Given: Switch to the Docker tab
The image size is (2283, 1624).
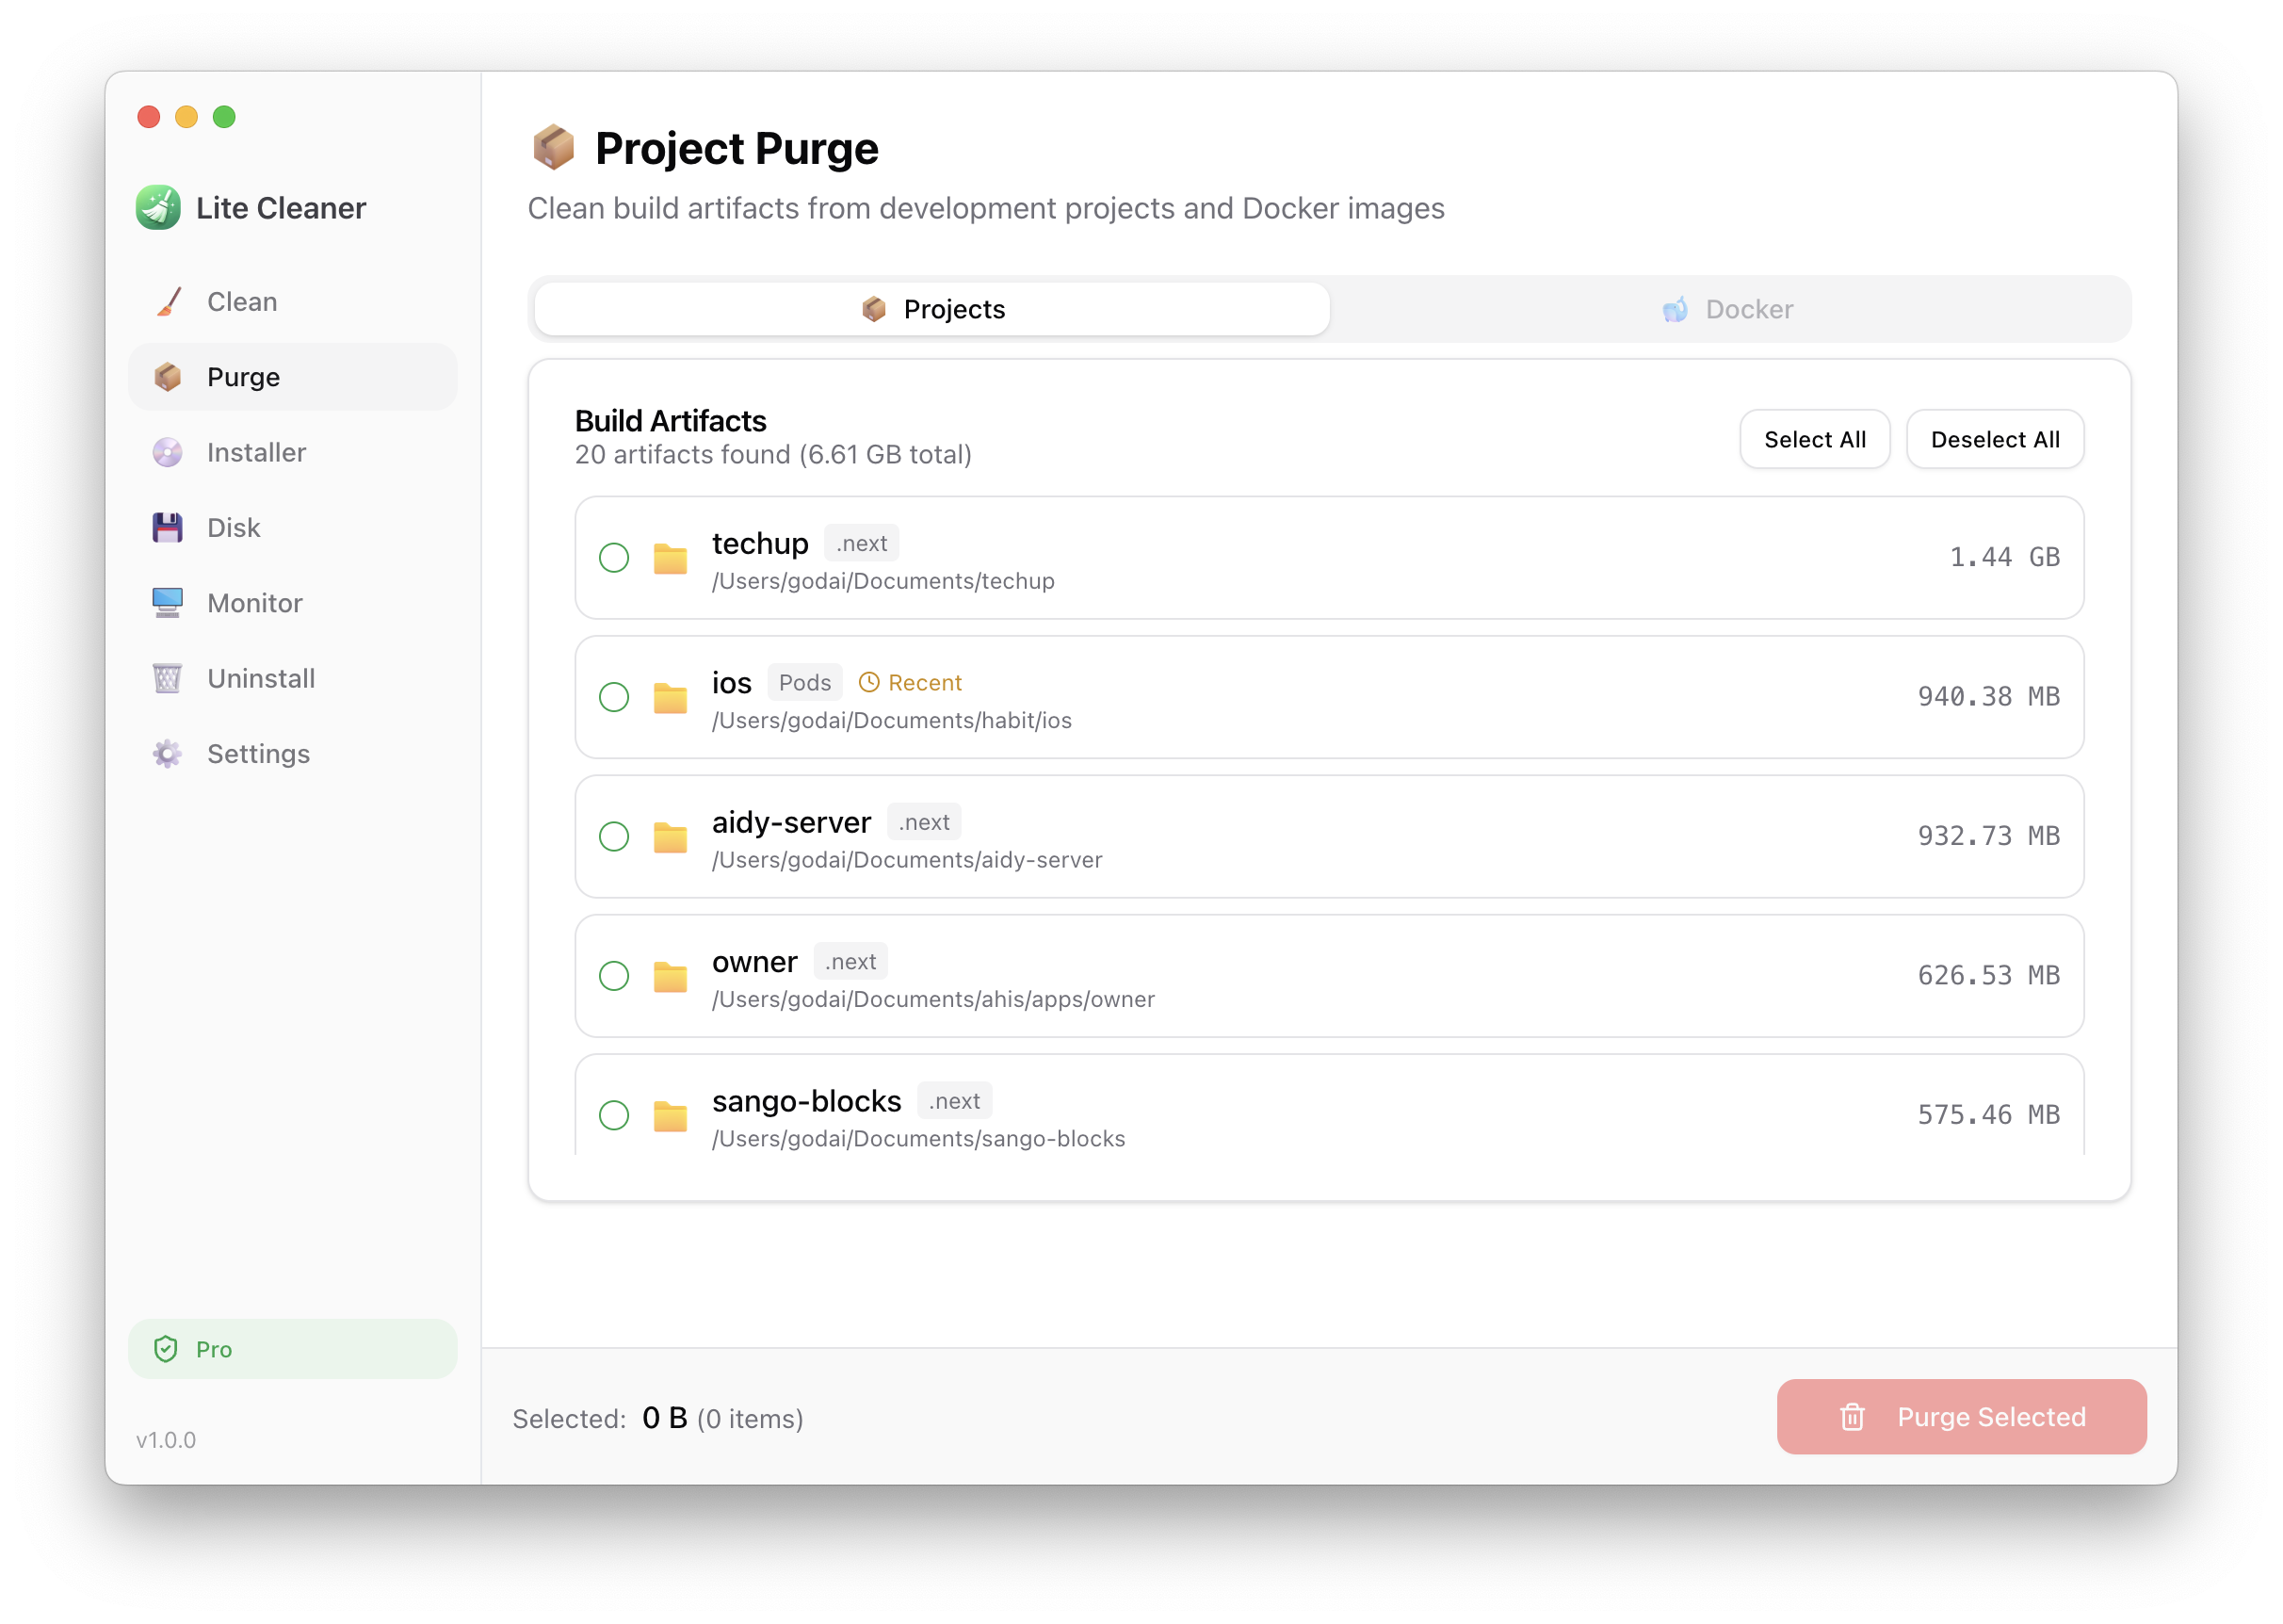Looking at the screenshot, I should pos(1729,310).
